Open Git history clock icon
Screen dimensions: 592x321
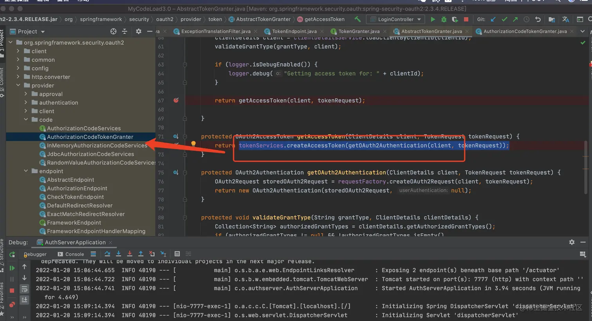click(527, 19)
